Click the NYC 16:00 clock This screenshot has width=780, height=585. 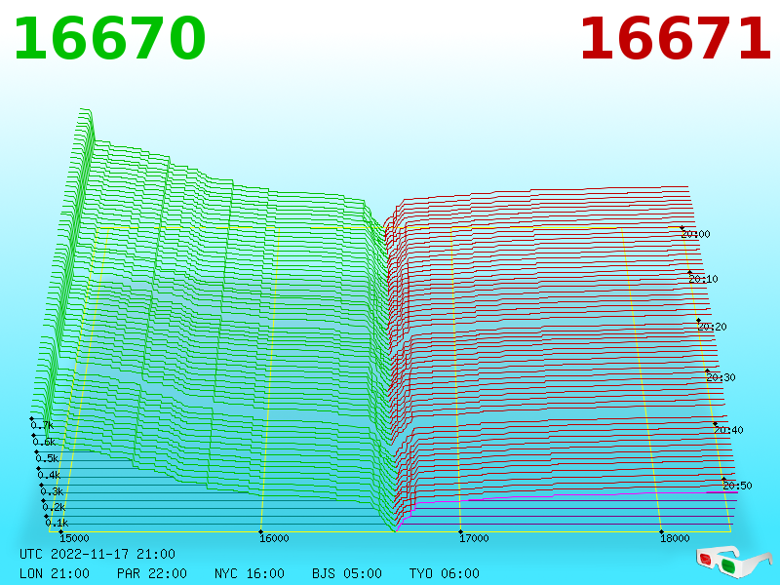click(250, 573)
